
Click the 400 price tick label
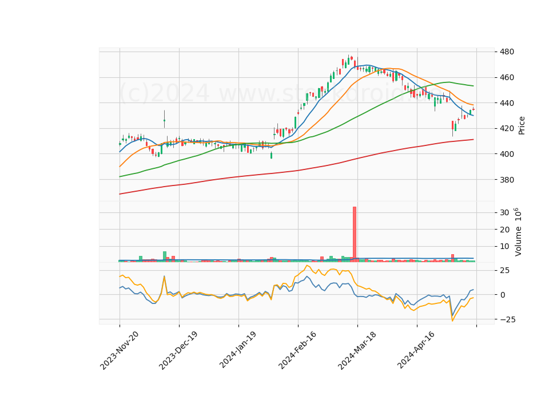[x=506, y=154]
